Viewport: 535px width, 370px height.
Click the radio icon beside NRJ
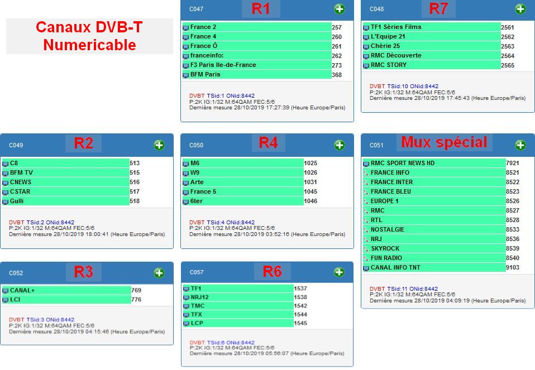pyautogui.click(x=366, y=240)
